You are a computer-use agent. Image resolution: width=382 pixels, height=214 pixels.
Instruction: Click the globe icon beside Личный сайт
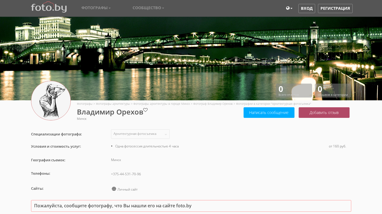click(x=114, y=189)
